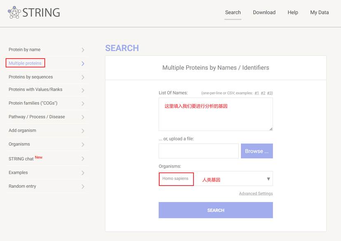Load example #2 names list
Viewport: 341px width, 241px height.
263,93
